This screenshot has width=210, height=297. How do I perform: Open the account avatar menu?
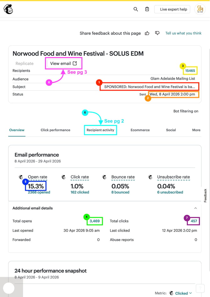pos(200,9)
